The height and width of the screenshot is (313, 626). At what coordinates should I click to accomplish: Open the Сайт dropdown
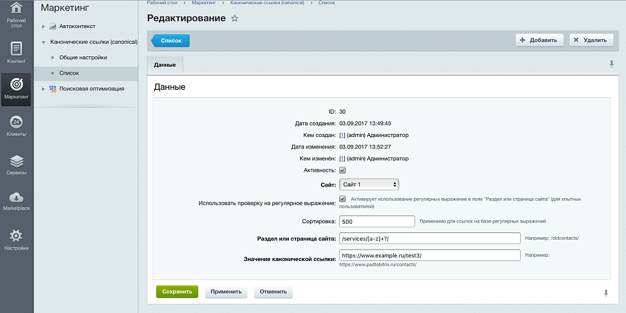click(x=369, y=185)
